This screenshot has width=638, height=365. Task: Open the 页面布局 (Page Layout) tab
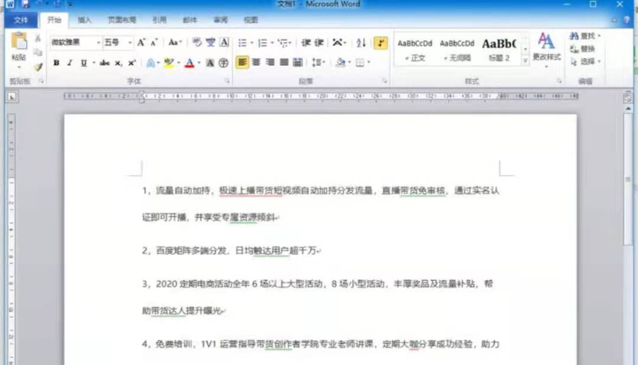pyautogui.click(x=122, y=20)
